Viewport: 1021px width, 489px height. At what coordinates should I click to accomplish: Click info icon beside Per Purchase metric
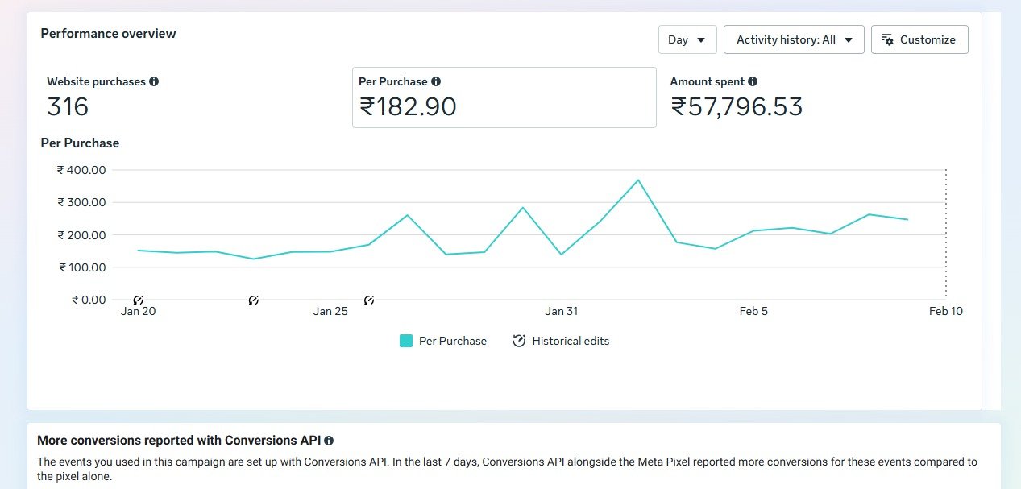[x=436, y=81]
